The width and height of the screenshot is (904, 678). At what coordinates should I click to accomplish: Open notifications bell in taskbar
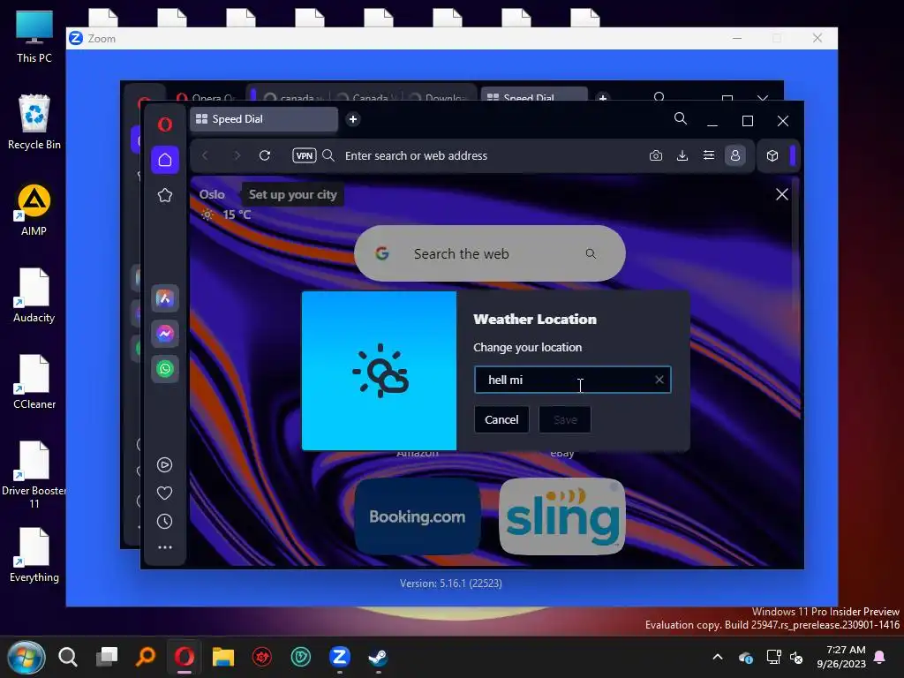click(880, 657)
